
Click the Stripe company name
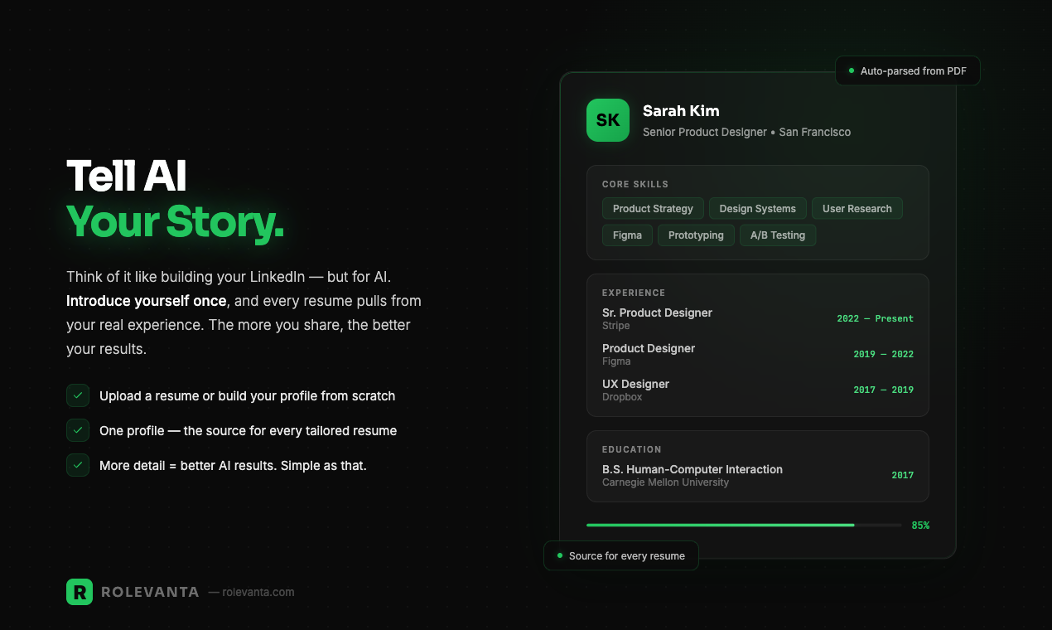[x=615, y=326]
